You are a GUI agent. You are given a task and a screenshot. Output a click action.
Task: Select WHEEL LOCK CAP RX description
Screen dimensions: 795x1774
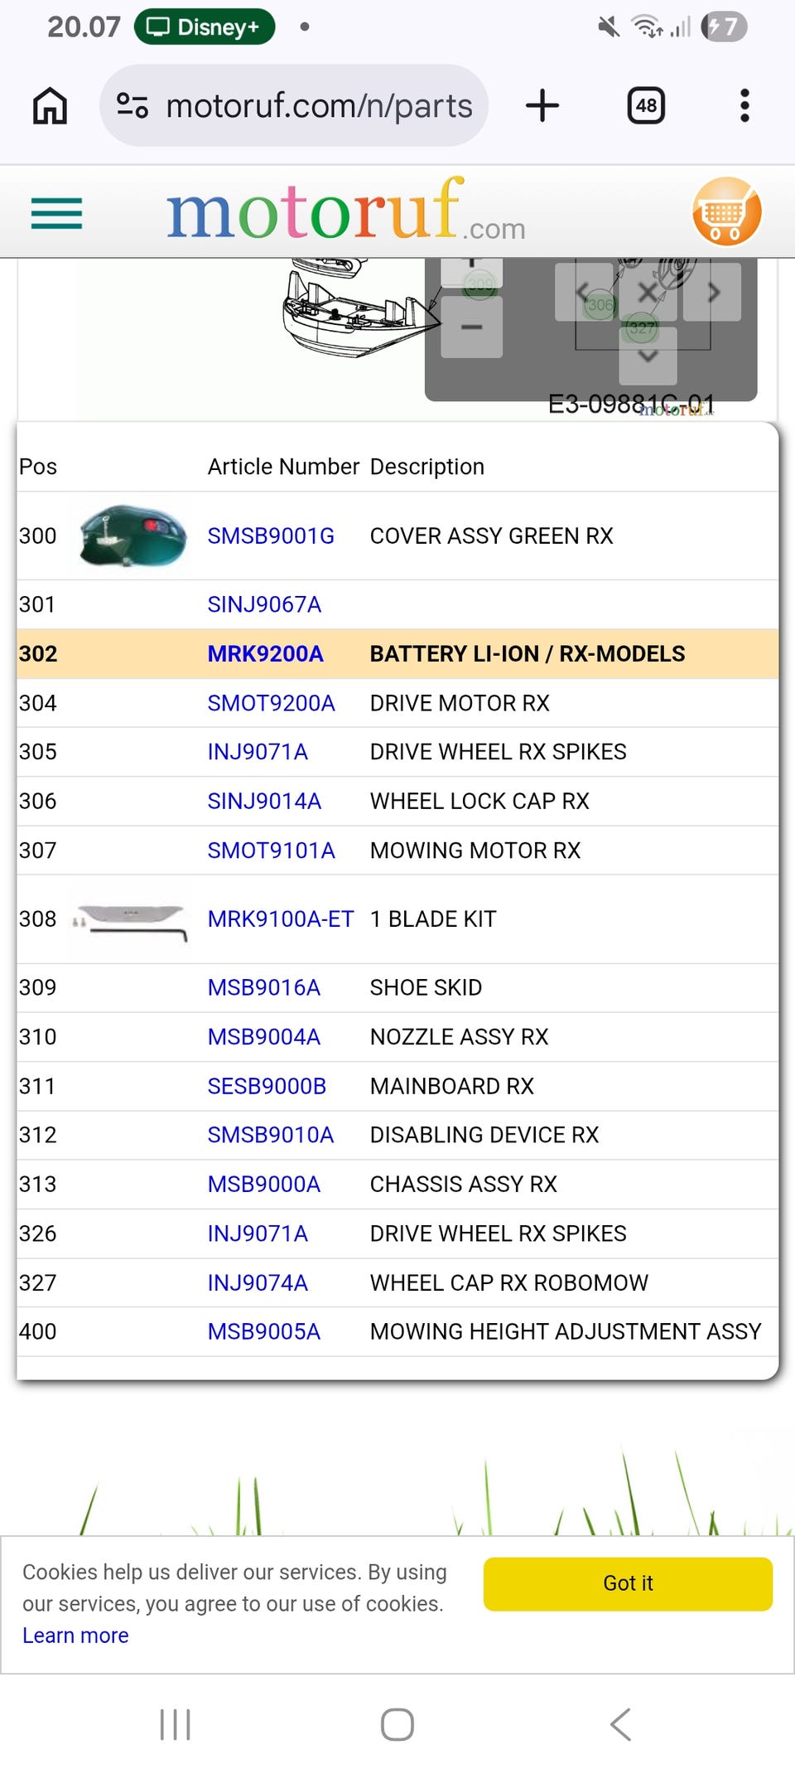tap(479, 801)
